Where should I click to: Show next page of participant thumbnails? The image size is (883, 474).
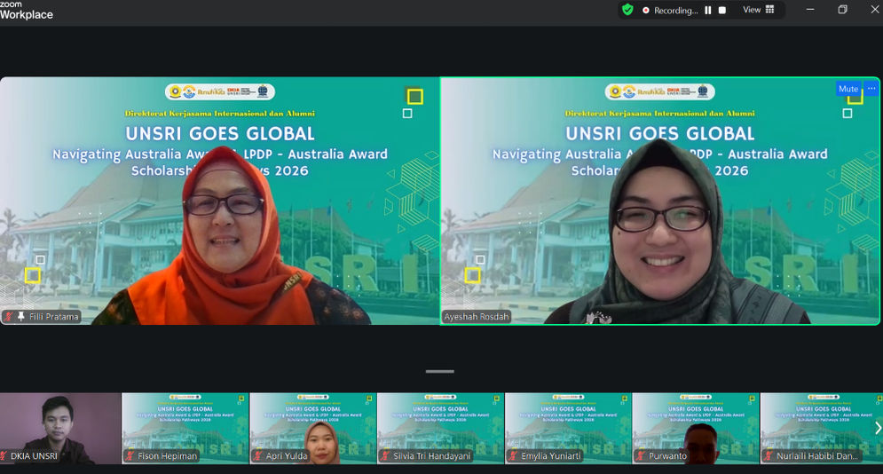878,429
